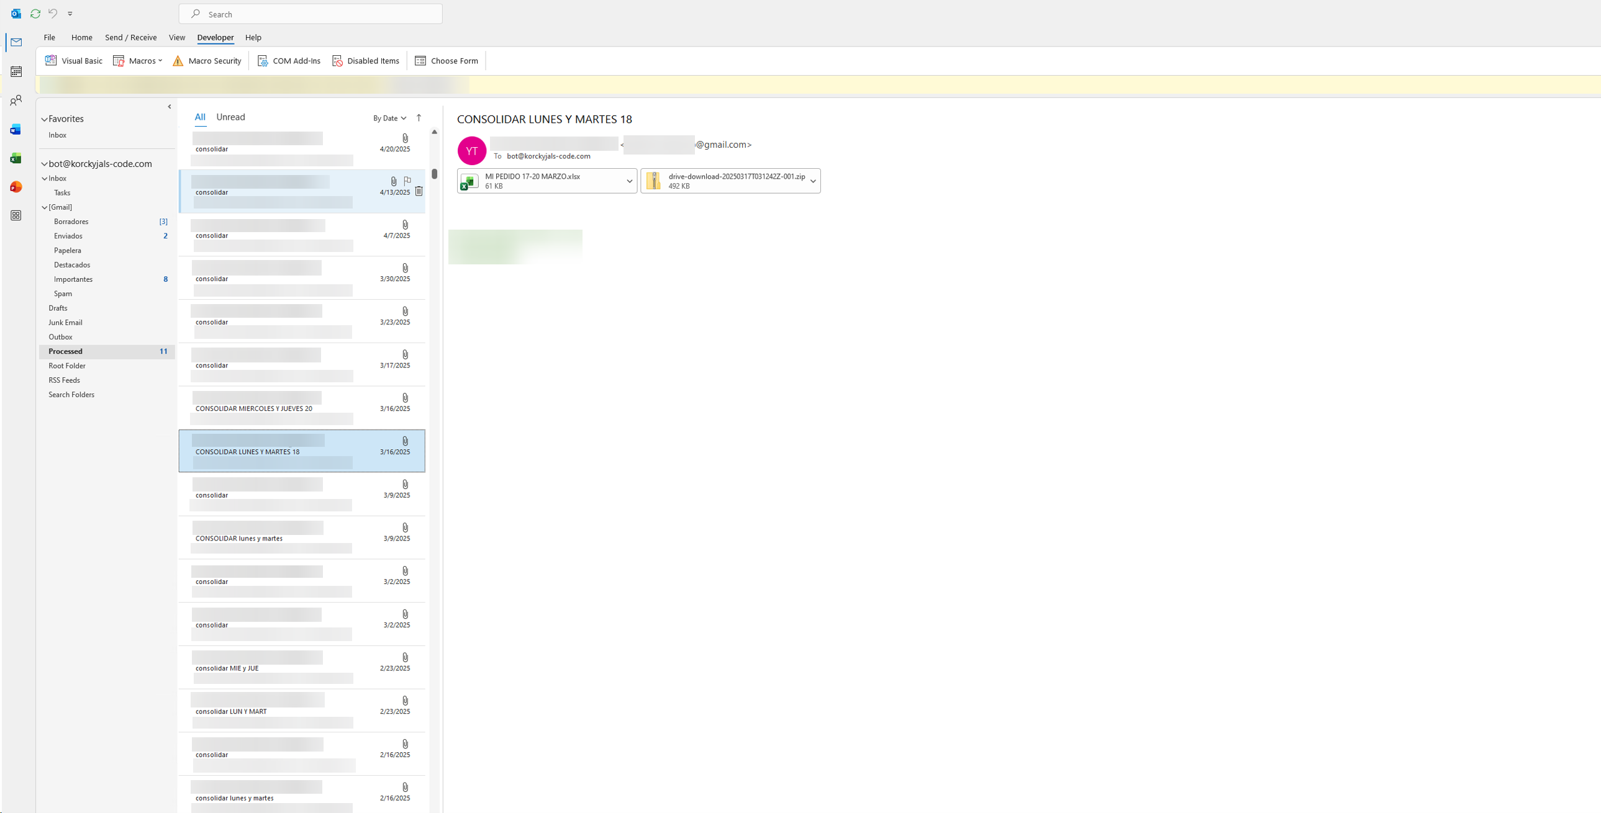Open Macro Security settings

tap(207, 61)
